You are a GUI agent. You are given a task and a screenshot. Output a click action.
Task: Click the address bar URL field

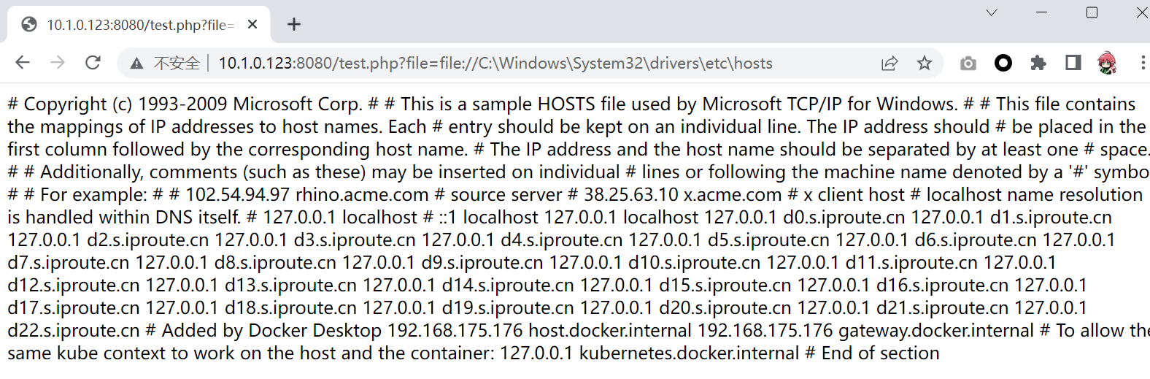[496, 64]
